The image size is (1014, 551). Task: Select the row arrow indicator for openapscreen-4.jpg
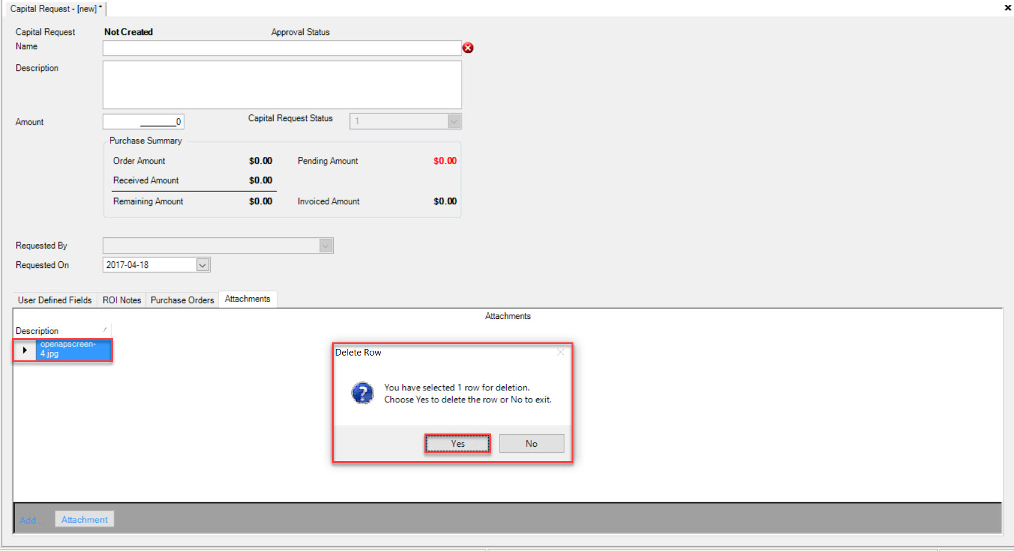tap(25, 350)
